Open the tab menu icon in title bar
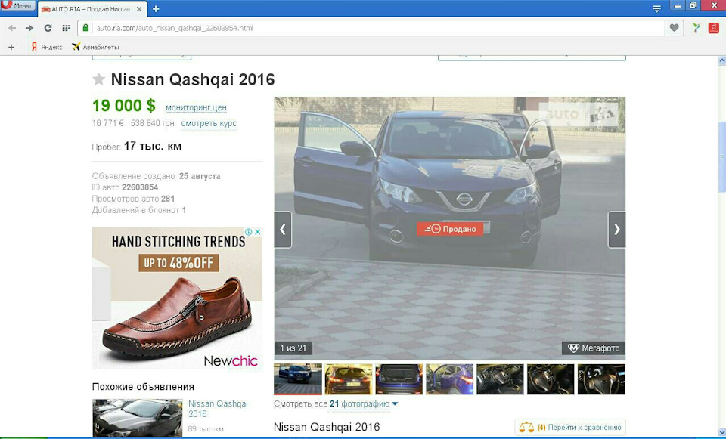 pos(656,8)
